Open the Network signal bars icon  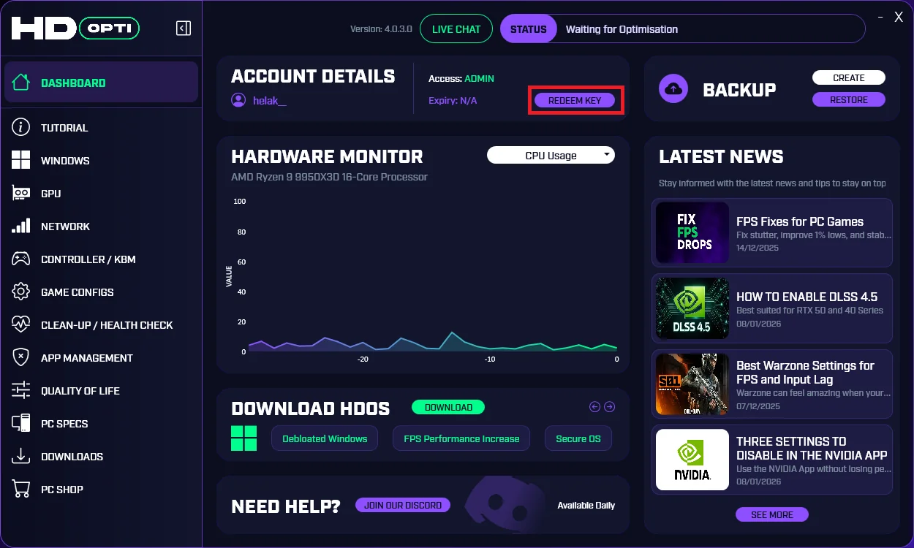tap(20, 226)
